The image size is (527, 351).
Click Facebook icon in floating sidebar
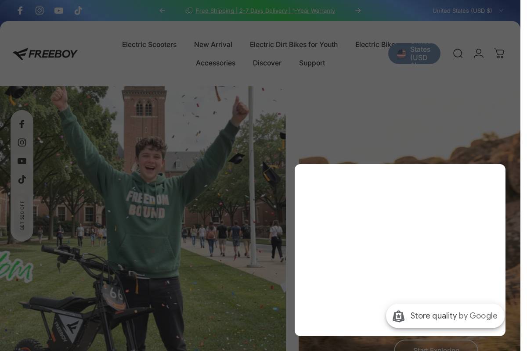point(22,124)
